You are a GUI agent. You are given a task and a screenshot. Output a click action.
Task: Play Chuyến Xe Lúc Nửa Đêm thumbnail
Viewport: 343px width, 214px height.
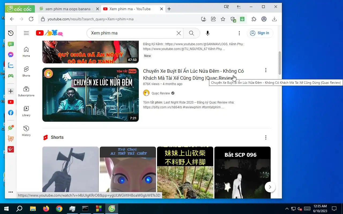coord(91,95)
